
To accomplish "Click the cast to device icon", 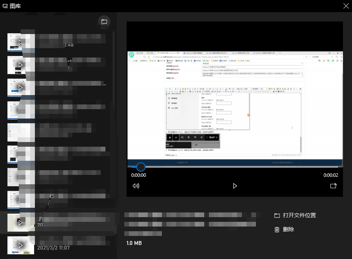I will pyautogui.click(x=334, y=186).
